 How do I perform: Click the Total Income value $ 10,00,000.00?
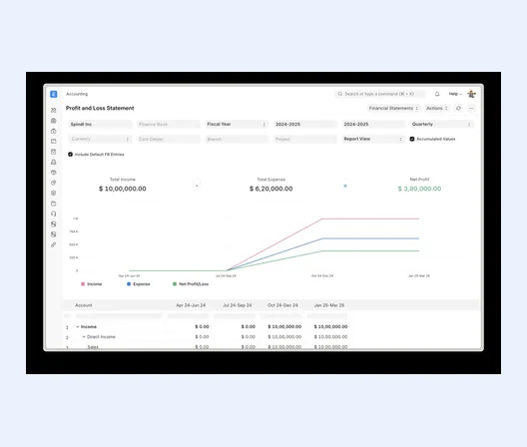(123, 189)
